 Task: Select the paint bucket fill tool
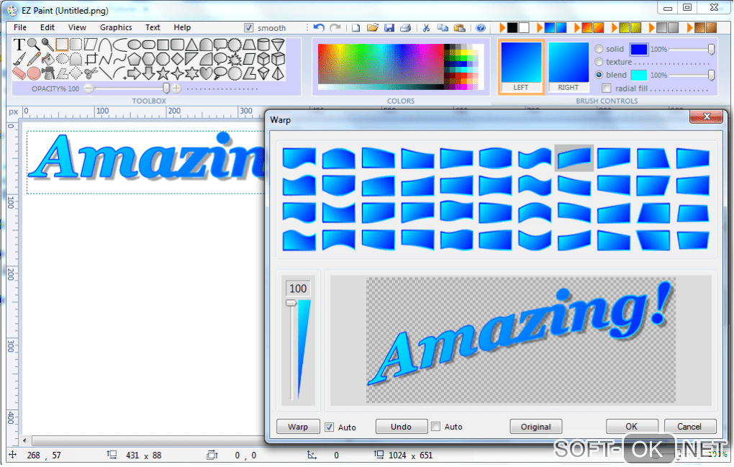coord(47,60)
